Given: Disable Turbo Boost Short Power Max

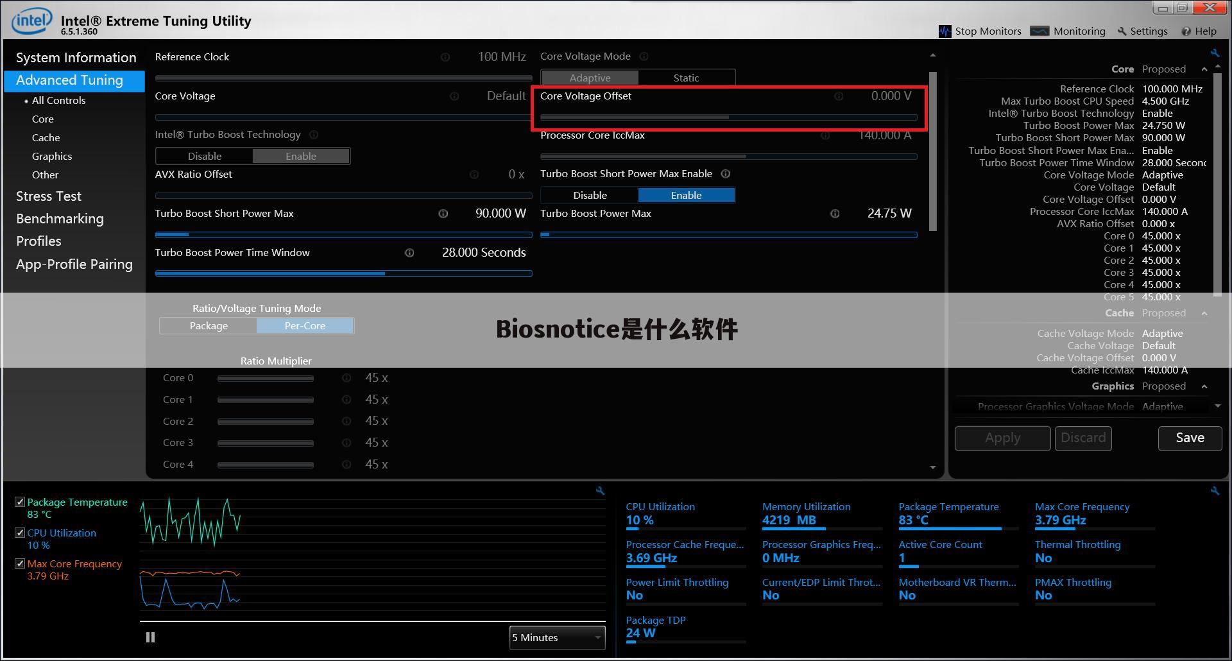Looking at the screenshot, I should click(590, 195).
